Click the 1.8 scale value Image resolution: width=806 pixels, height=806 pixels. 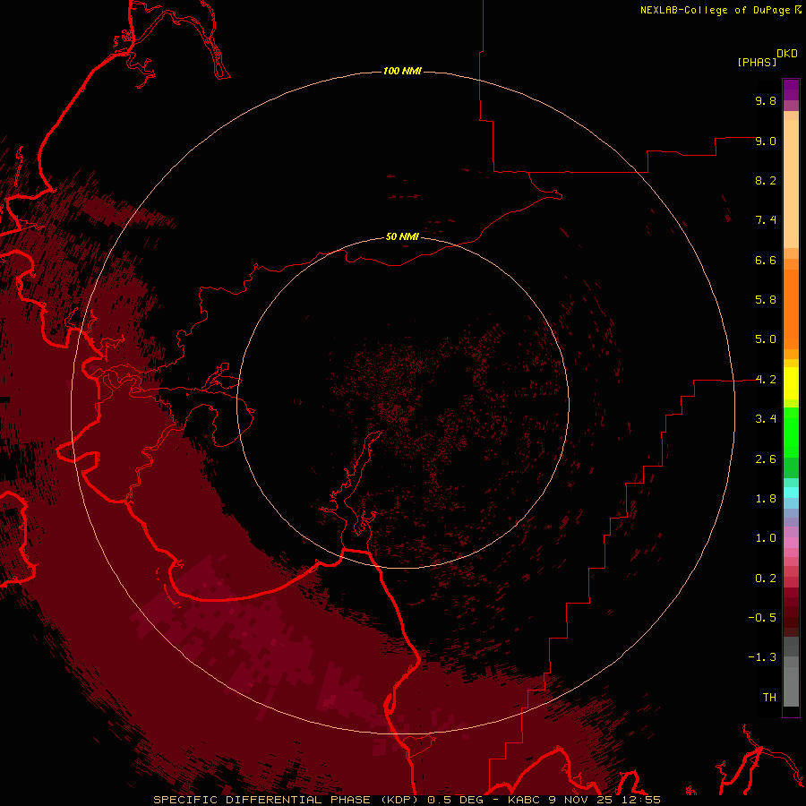coord(766,499)
